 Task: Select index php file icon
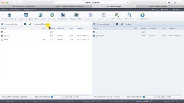[2, 39]
